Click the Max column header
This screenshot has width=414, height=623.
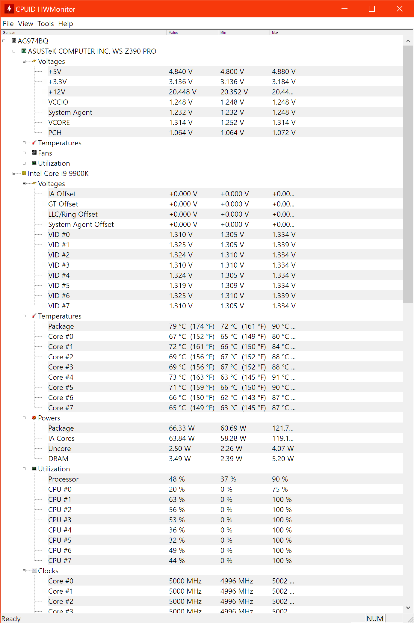coord(282,32)
